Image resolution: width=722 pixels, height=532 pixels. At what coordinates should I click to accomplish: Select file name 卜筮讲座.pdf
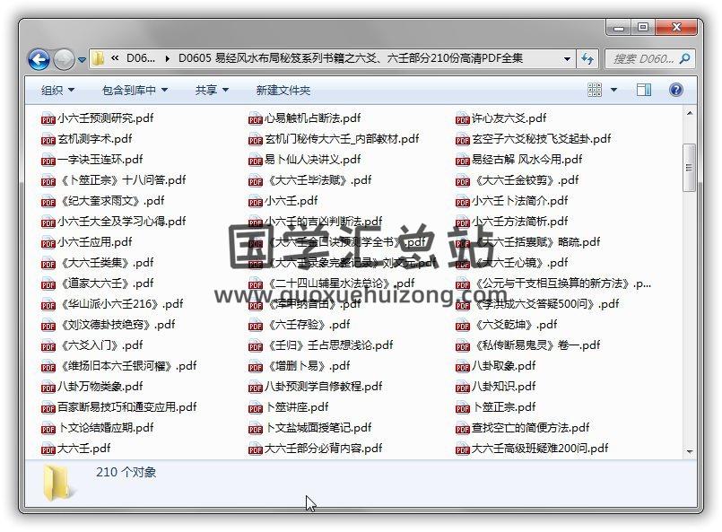(x=298, y=407)
